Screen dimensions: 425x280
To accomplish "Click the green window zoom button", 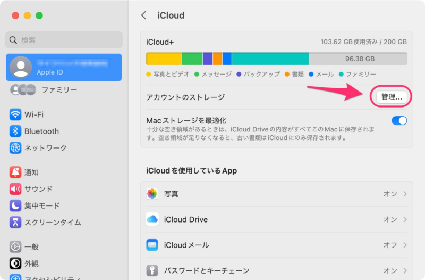I will click(39, 15).
